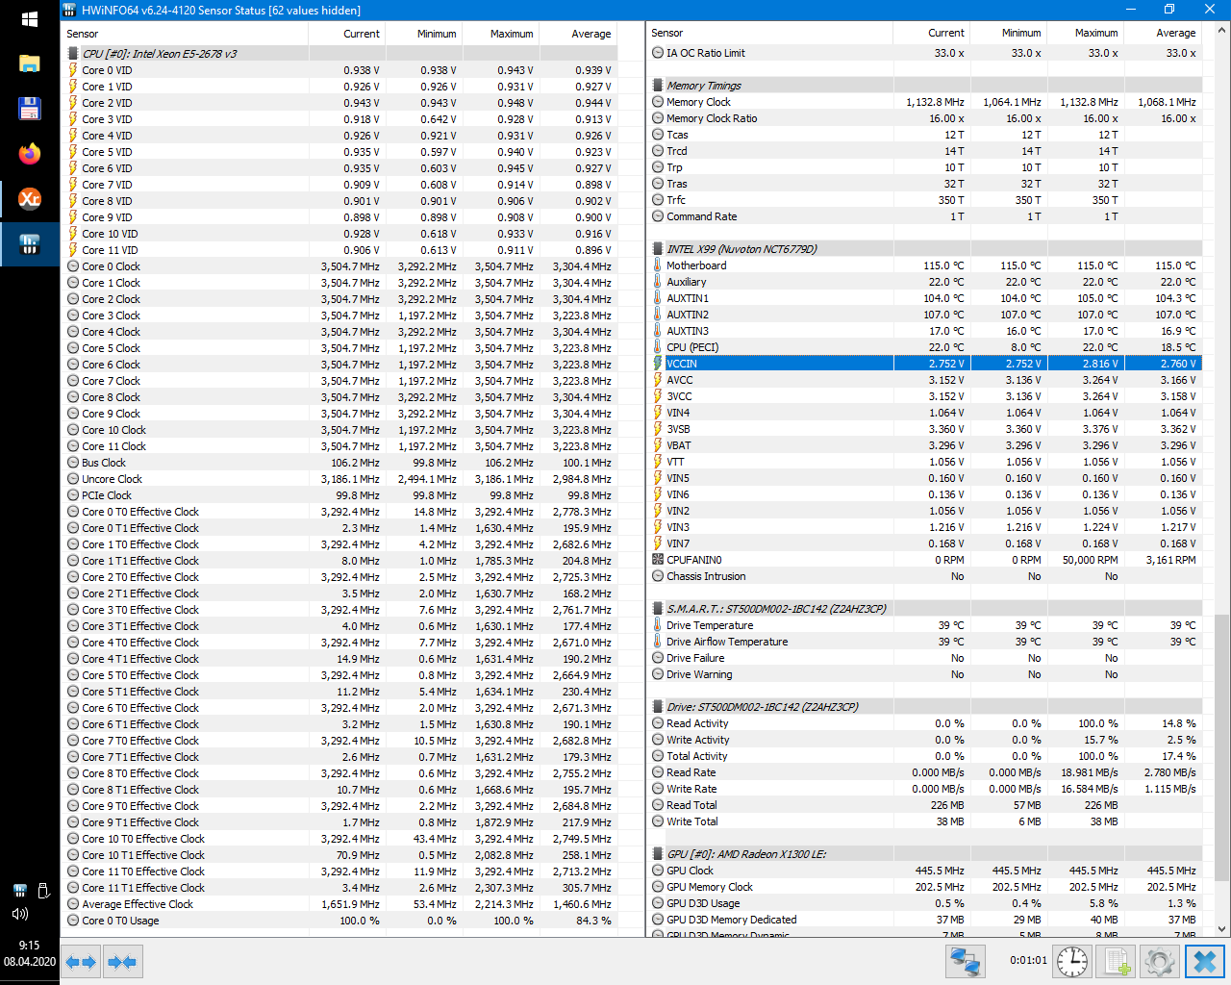Screen dimensions: 1231x985
Task: Launch Firefox from the taskbar
Action: 29,153
